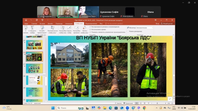Open the Design (Дизайн) ribbon tab
This screenshot has height=111, width=198.
(x=50, y=23)
